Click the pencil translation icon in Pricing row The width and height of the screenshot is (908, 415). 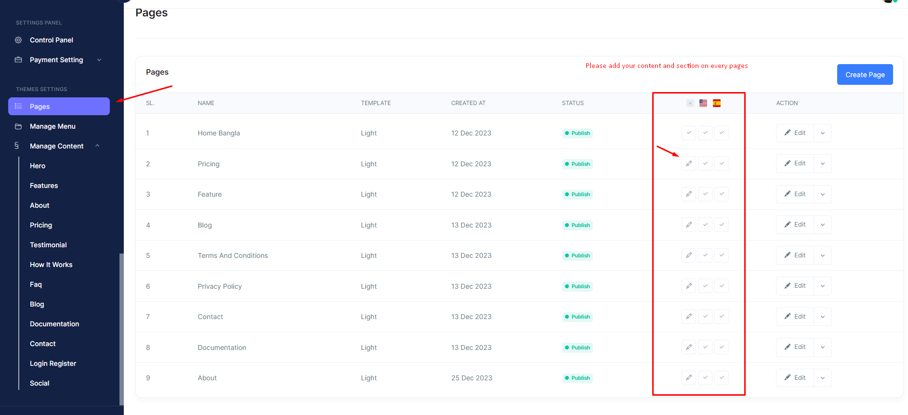[x=689, y=164]
